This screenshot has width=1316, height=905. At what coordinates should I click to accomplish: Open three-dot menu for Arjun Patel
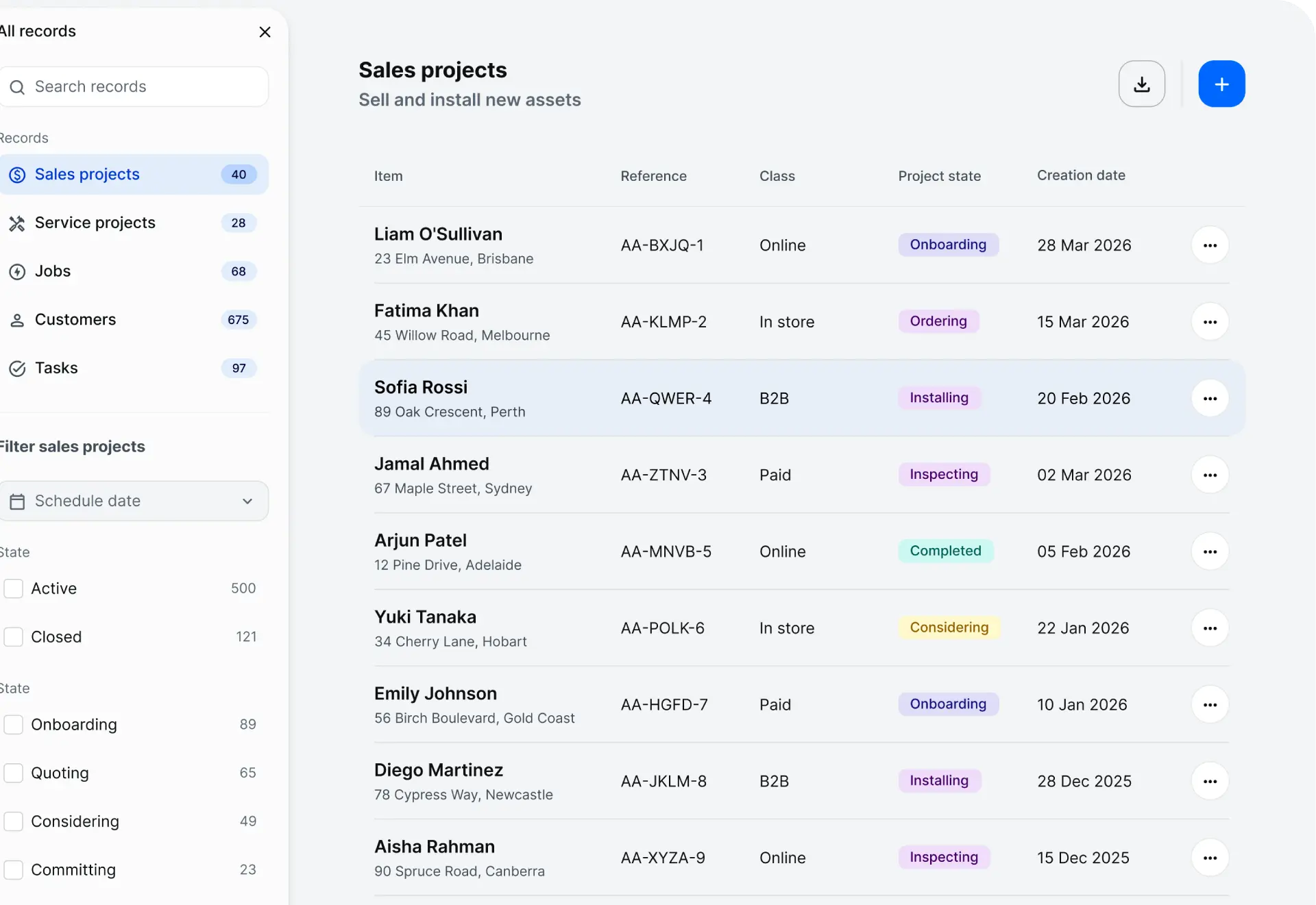tap(1210, 551)
